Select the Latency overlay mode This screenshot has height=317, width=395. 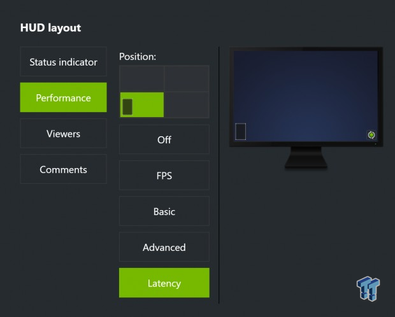point(164,283)
